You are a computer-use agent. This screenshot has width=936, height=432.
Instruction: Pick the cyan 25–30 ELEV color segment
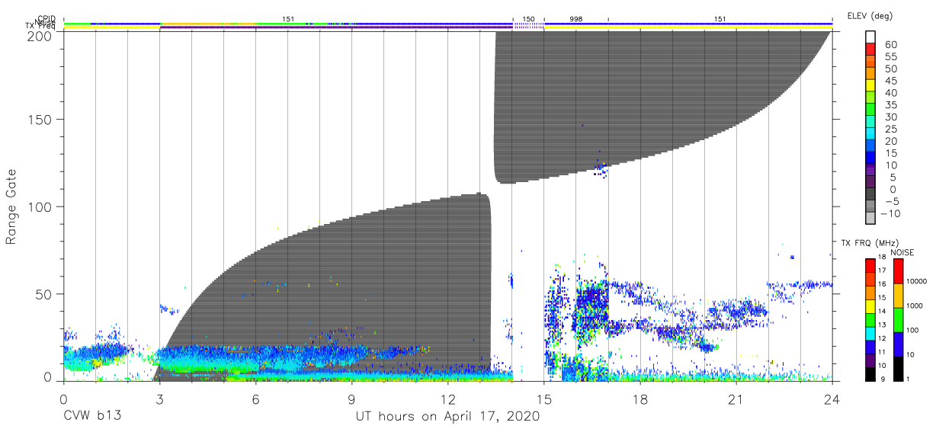(x=870, y=122)
